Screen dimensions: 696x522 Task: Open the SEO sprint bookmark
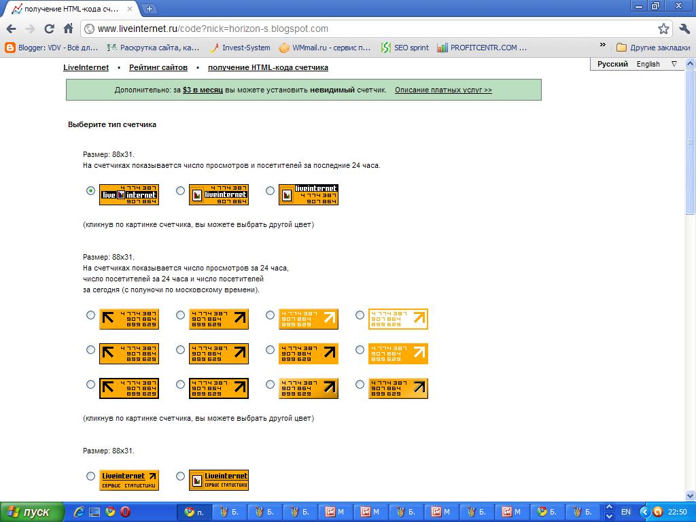405,48
